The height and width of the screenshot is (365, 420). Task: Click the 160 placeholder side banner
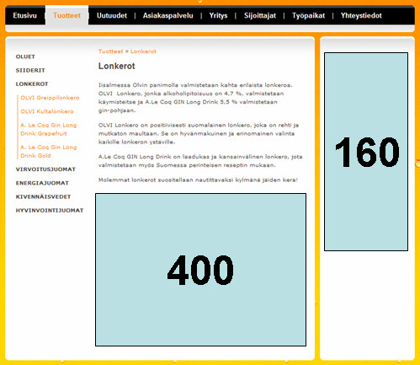point(366,152)
